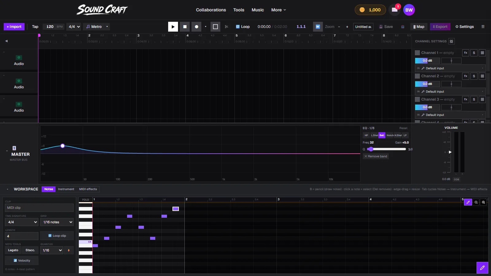491x276 pixels.
Task: Click the EQ band handle on curve
Action: click(x=63, y=146)
